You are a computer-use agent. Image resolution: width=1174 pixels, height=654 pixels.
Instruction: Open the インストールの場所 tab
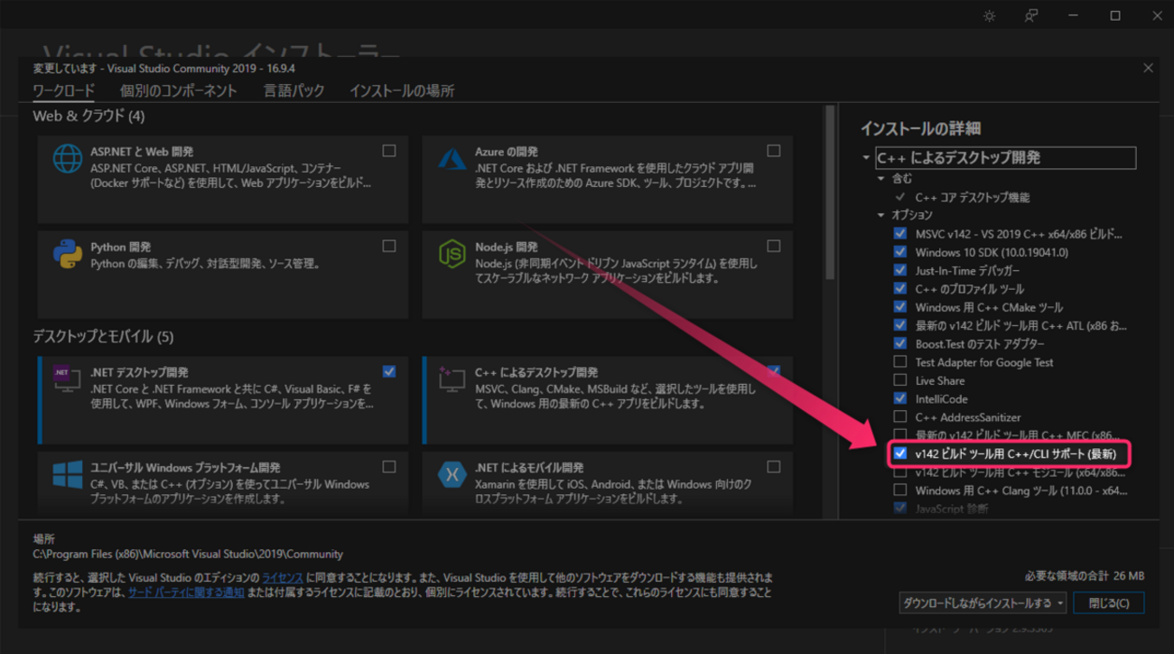402,91
